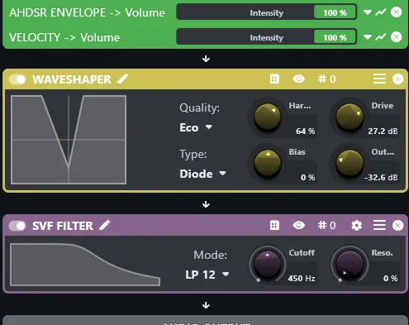Adjust Velocity Intensity slider

(x=266, y=37)
